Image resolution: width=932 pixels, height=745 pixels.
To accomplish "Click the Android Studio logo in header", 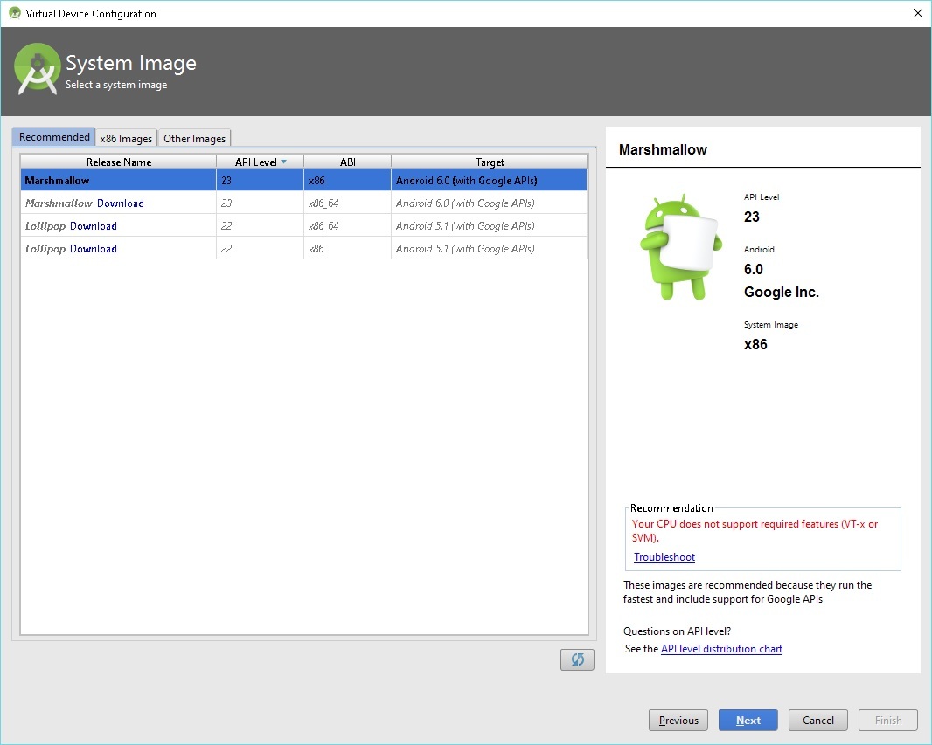I will point(37,69).
